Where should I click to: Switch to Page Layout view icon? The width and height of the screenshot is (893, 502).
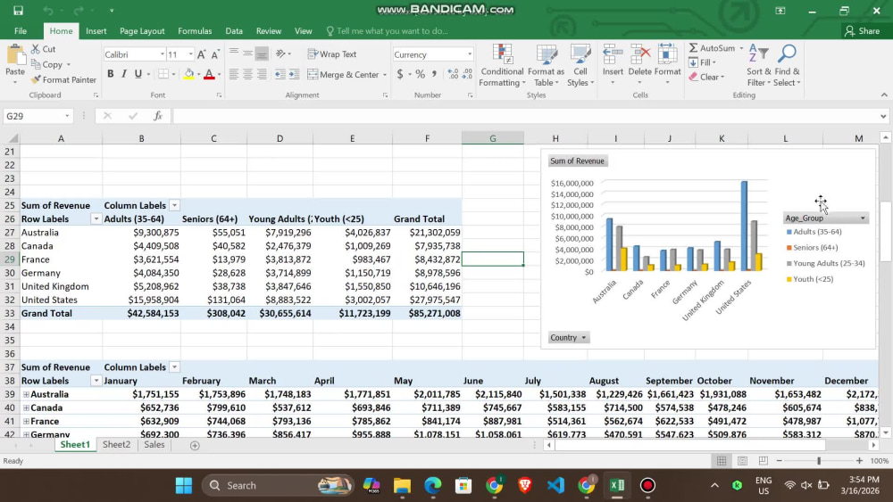[742, 460]
